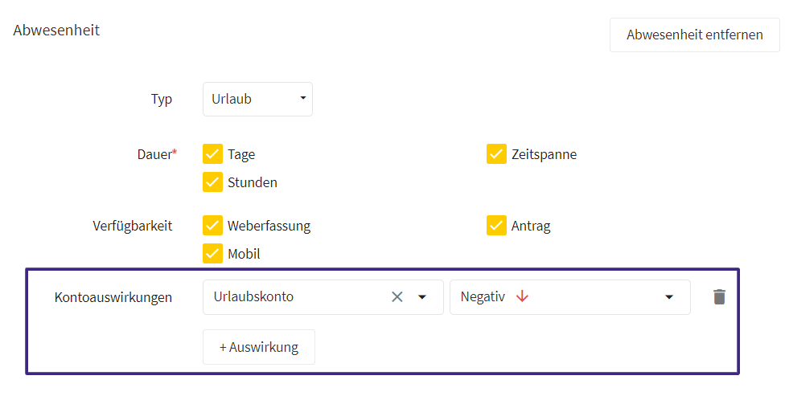This screenshot has width=785, height=396.
Task: Uncheck the Antrag checkbox
Action: (496, 226)
